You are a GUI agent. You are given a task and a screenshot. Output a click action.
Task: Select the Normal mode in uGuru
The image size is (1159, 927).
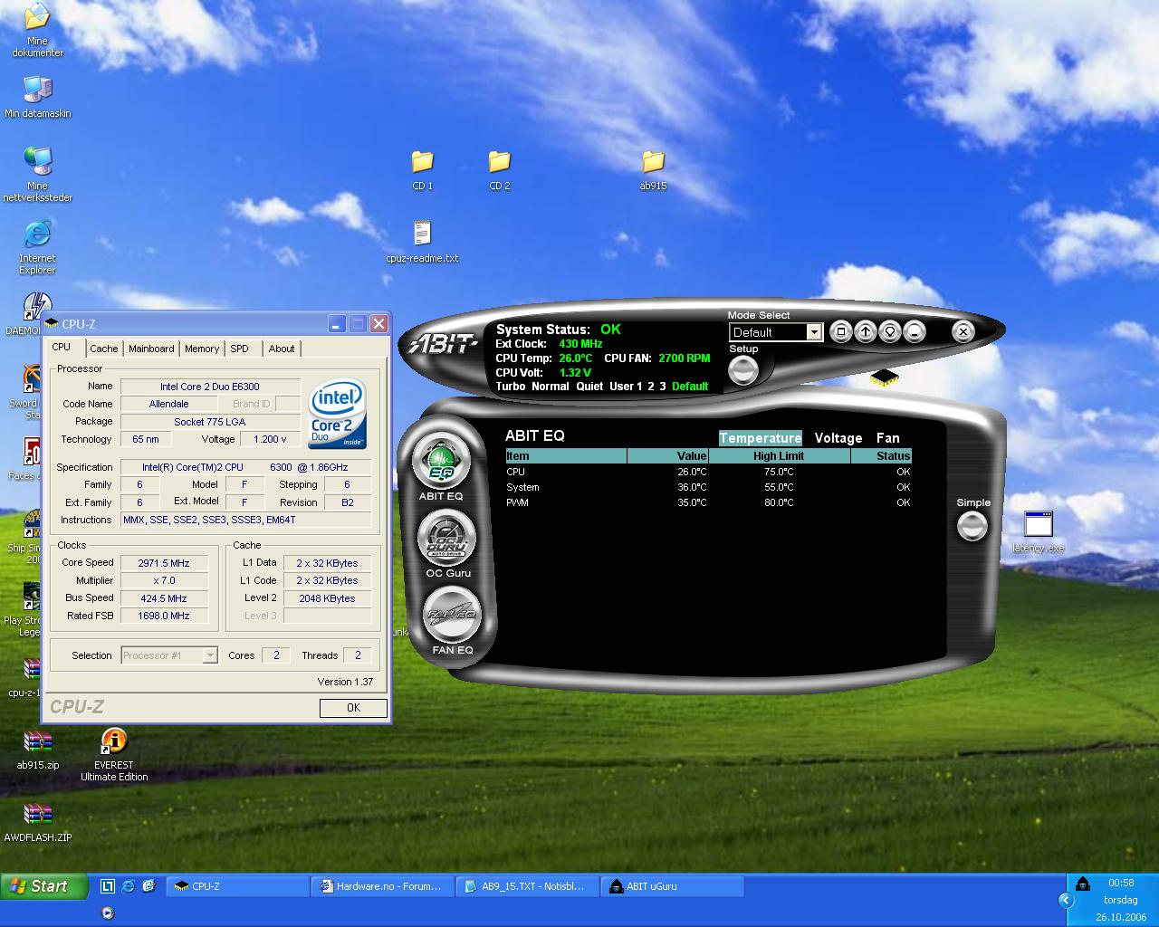551,387
